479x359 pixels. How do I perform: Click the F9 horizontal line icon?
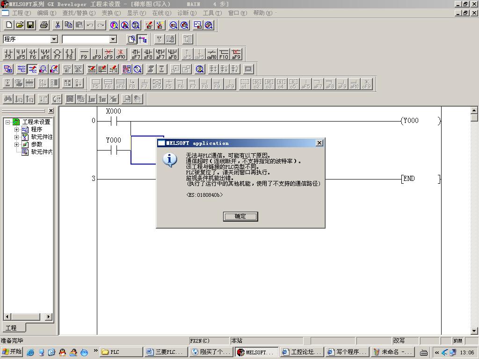pyautogui.click(x=84, y=54)
